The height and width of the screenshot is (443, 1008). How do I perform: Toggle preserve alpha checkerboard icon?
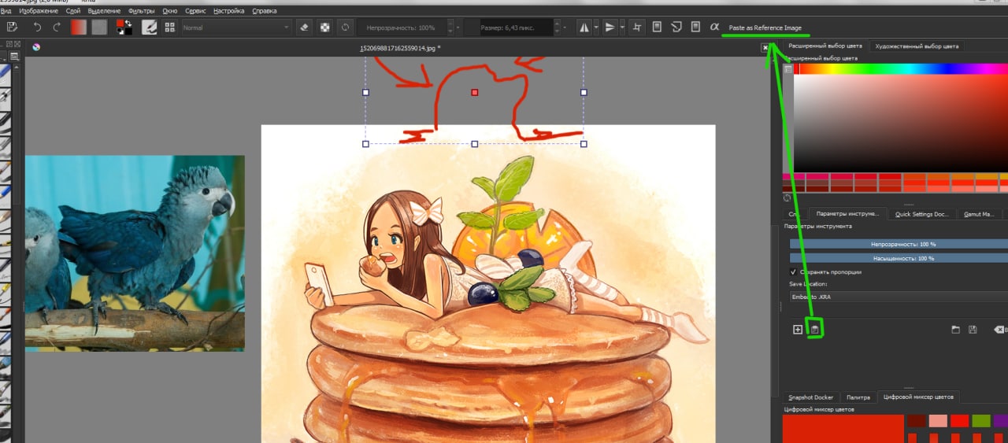click(x=324, y=28)
